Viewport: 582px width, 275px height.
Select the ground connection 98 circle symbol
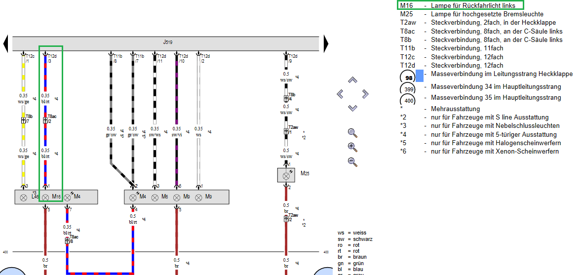click(x=407, y=77)
